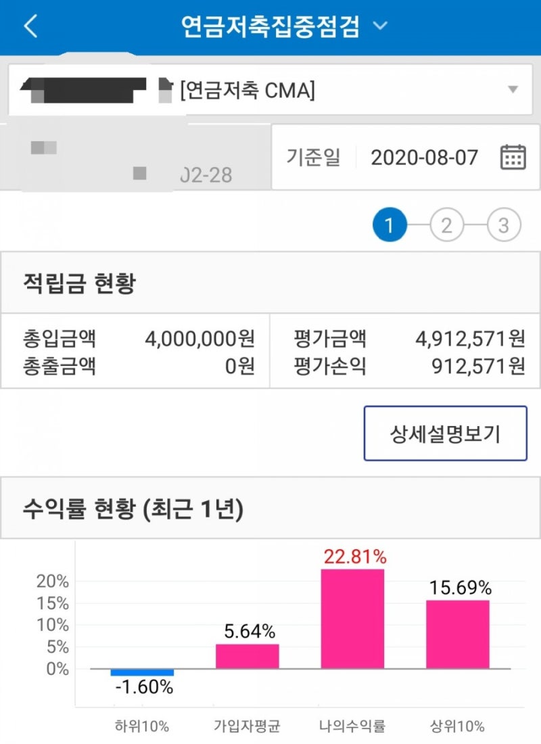This screenshot has width=541, height=744.
Task: Click the 나의수익률 22.81% bar
Action: 352,619
